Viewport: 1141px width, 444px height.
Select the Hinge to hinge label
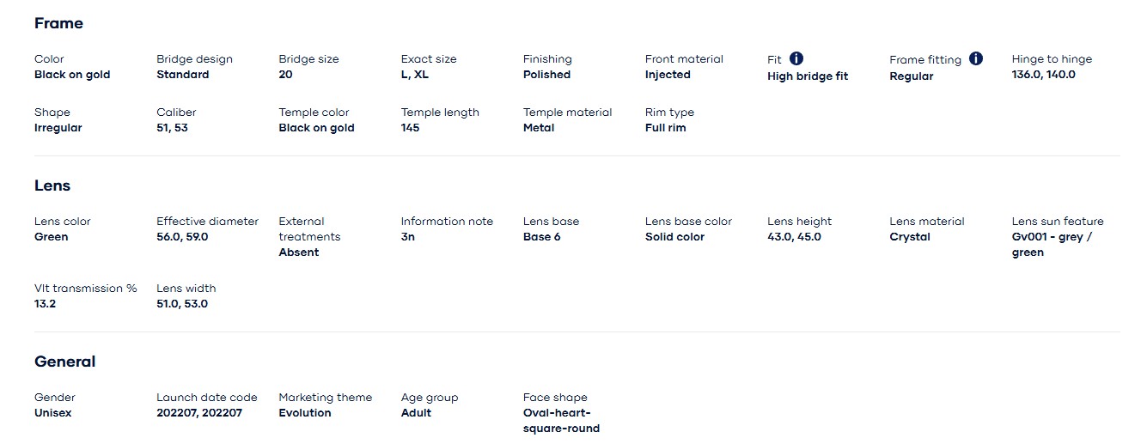pos(1052,59)
